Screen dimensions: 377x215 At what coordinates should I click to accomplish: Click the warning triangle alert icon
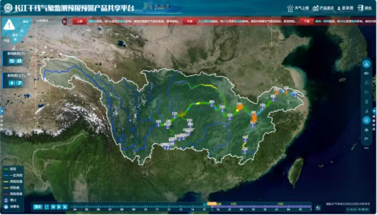coord(9,24)
